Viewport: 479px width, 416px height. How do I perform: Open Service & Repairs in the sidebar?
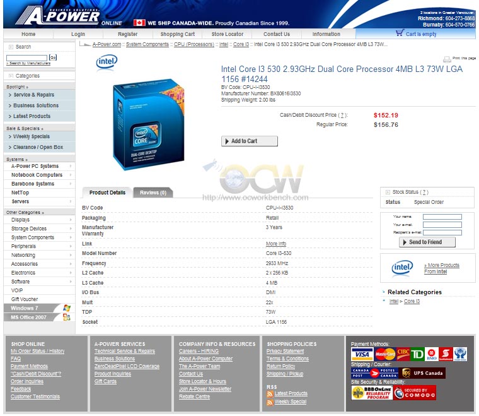[40, 95]
